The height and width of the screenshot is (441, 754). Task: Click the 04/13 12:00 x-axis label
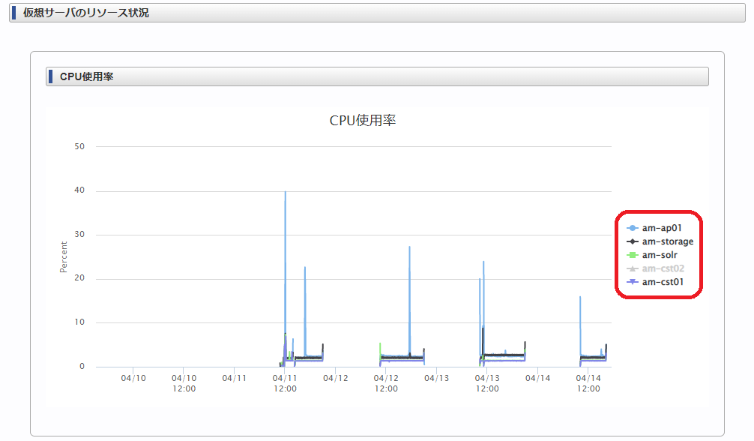tap(487, 384)
